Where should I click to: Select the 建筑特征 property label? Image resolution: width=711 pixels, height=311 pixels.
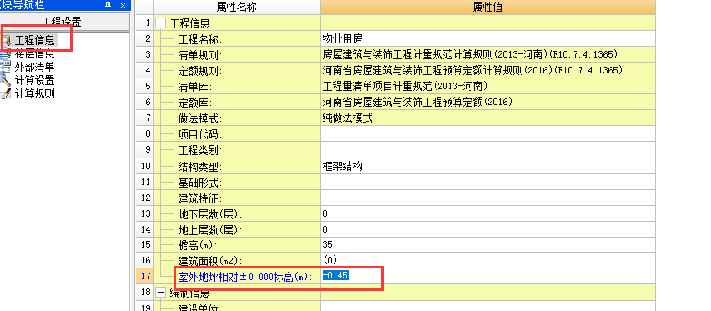pos(200,198)
